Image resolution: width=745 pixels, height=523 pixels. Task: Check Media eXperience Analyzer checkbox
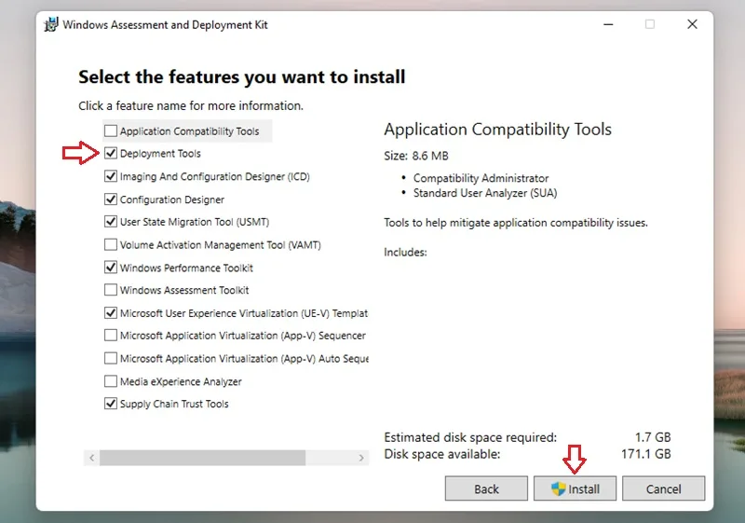pos(111,381)
